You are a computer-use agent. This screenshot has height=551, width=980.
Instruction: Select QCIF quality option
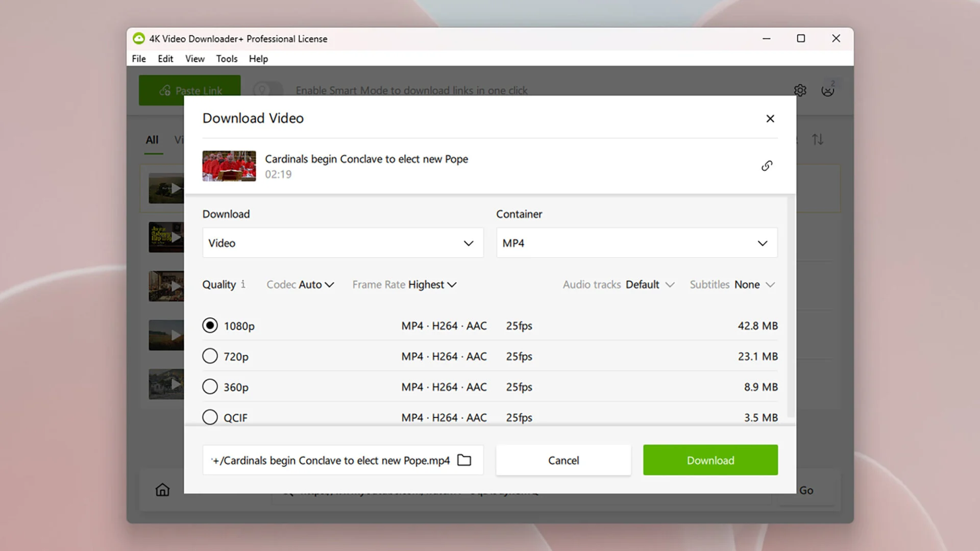(x=210, y=417)
